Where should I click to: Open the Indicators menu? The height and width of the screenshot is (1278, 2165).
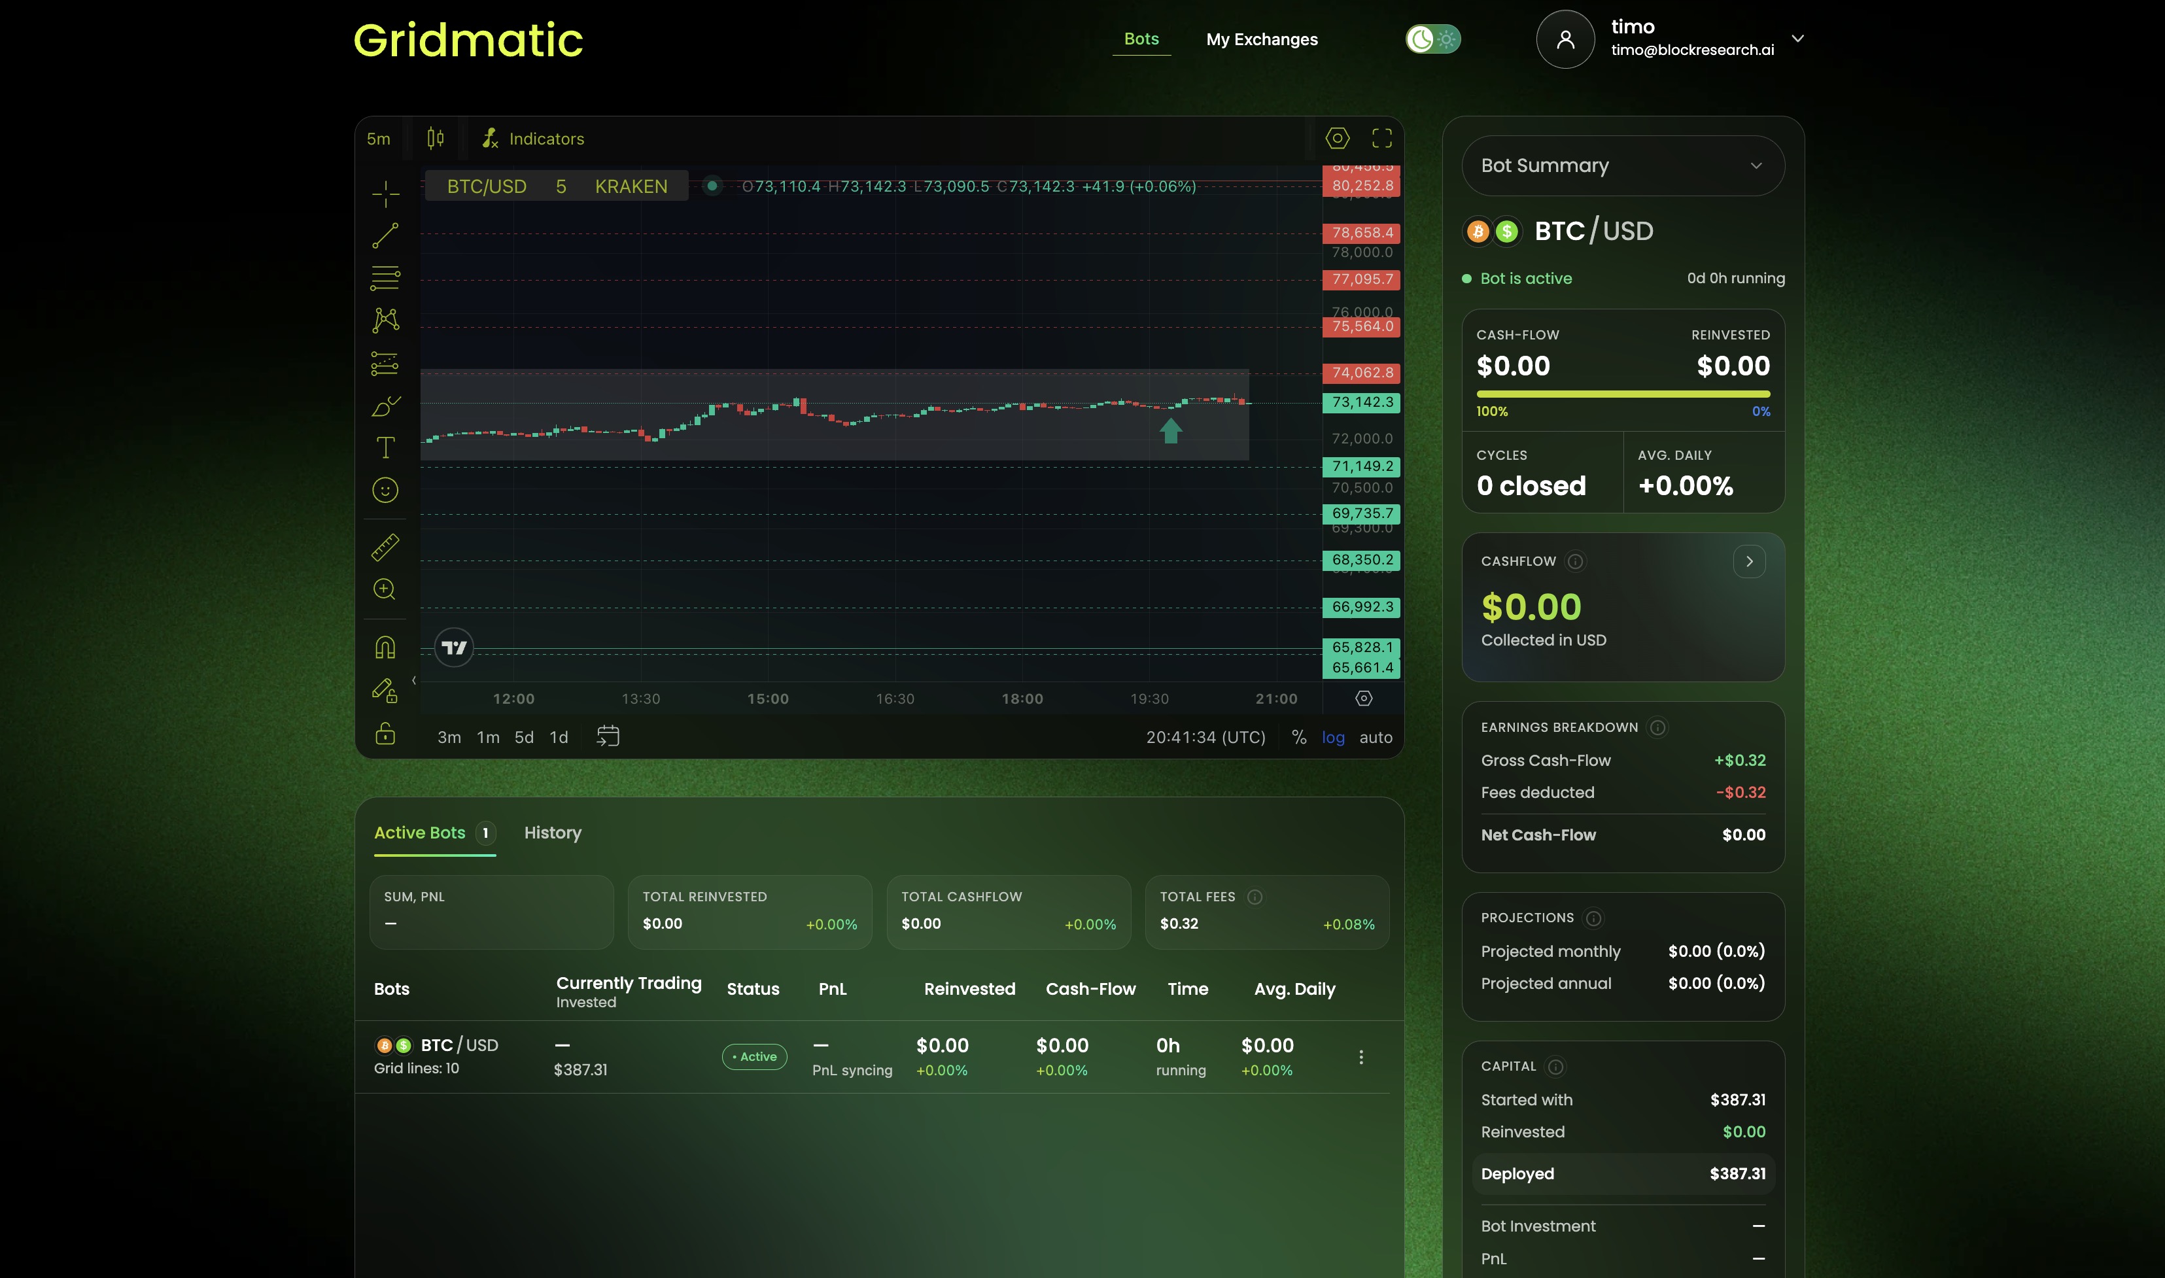click(533, 139)
